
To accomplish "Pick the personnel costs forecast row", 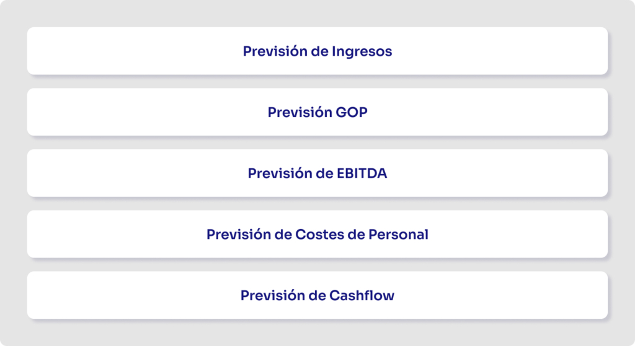I will pos(317,235).
